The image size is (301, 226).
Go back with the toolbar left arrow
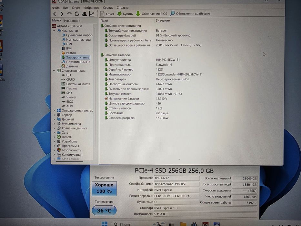55,14
